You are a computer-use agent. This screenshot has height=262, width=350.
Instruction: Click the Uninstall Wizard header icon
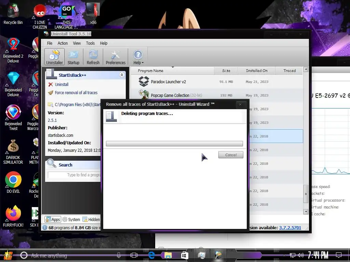[x=111, y=116]
